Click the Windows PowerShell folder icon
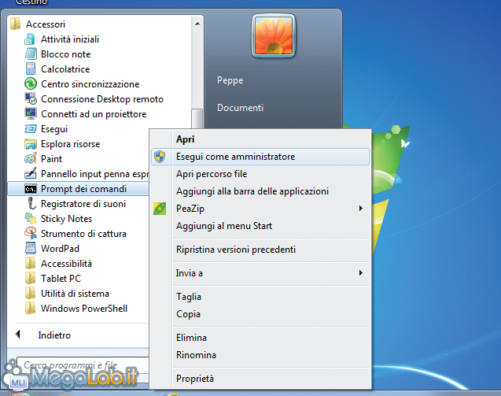Viewport: 501px width, 396px height. pyautogui.click(x=31, y=309)
